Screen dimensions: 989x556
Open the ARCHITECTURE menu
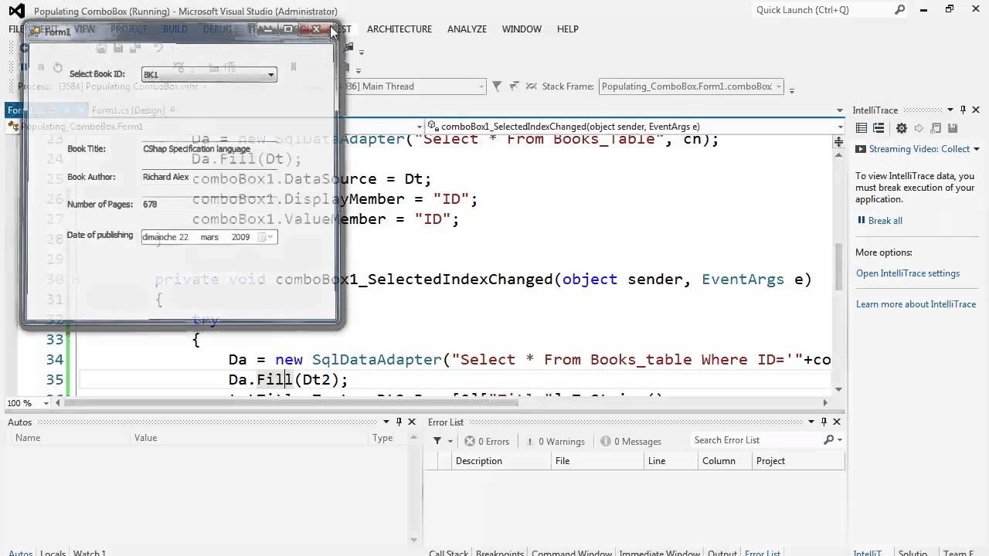point(399,29)
